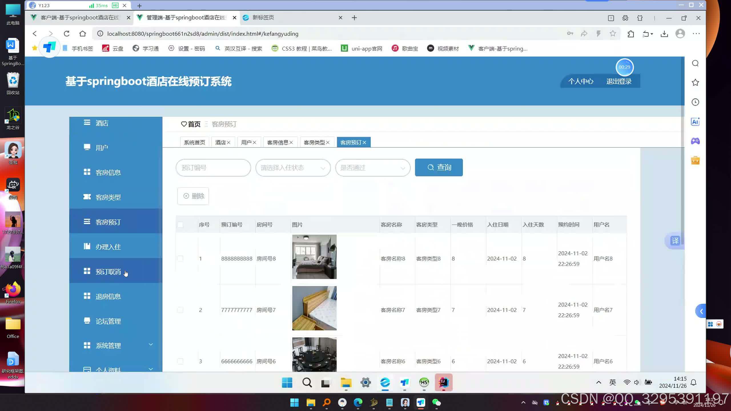
Task: Open 客房信息 in the sidebar
Action: 116,172
